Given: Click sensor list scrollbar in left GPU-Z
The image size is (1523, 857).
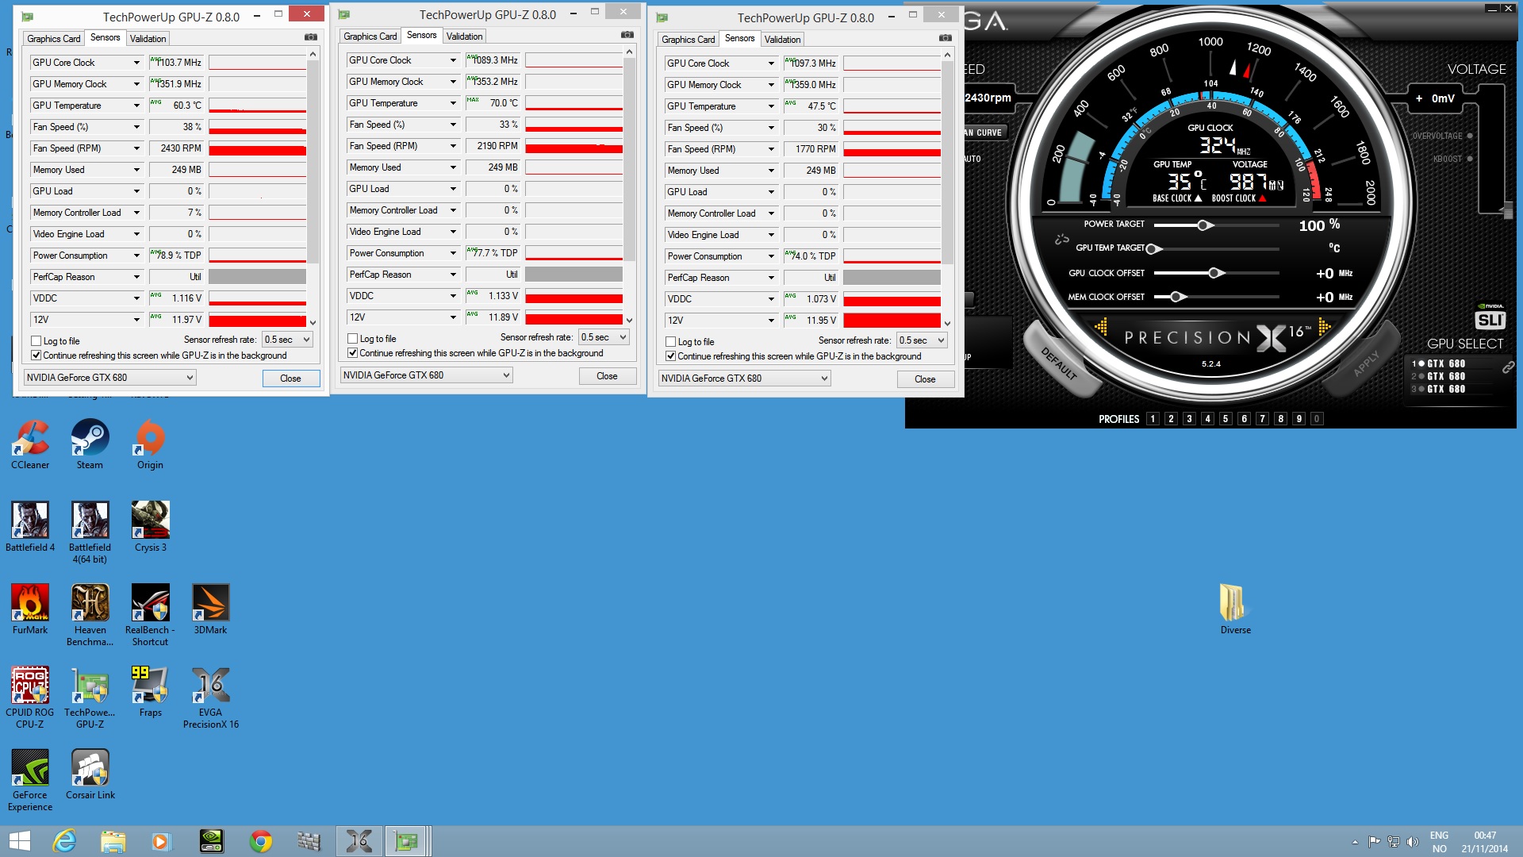Looking at the screenshot, I should [313, 160].
